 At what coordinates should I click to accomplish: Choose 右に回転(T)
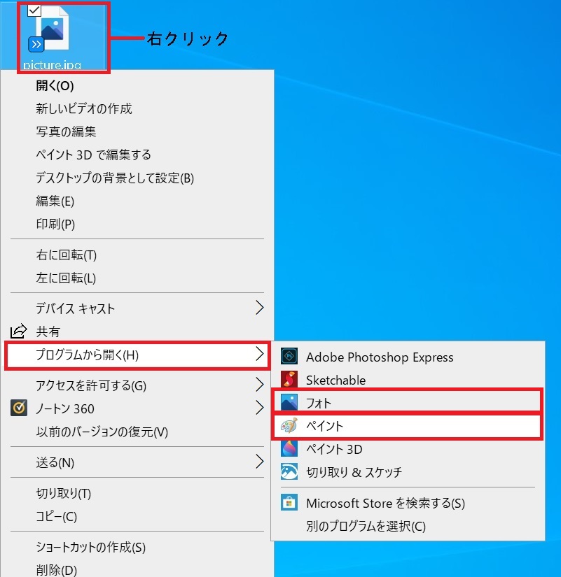pos(67,255)
